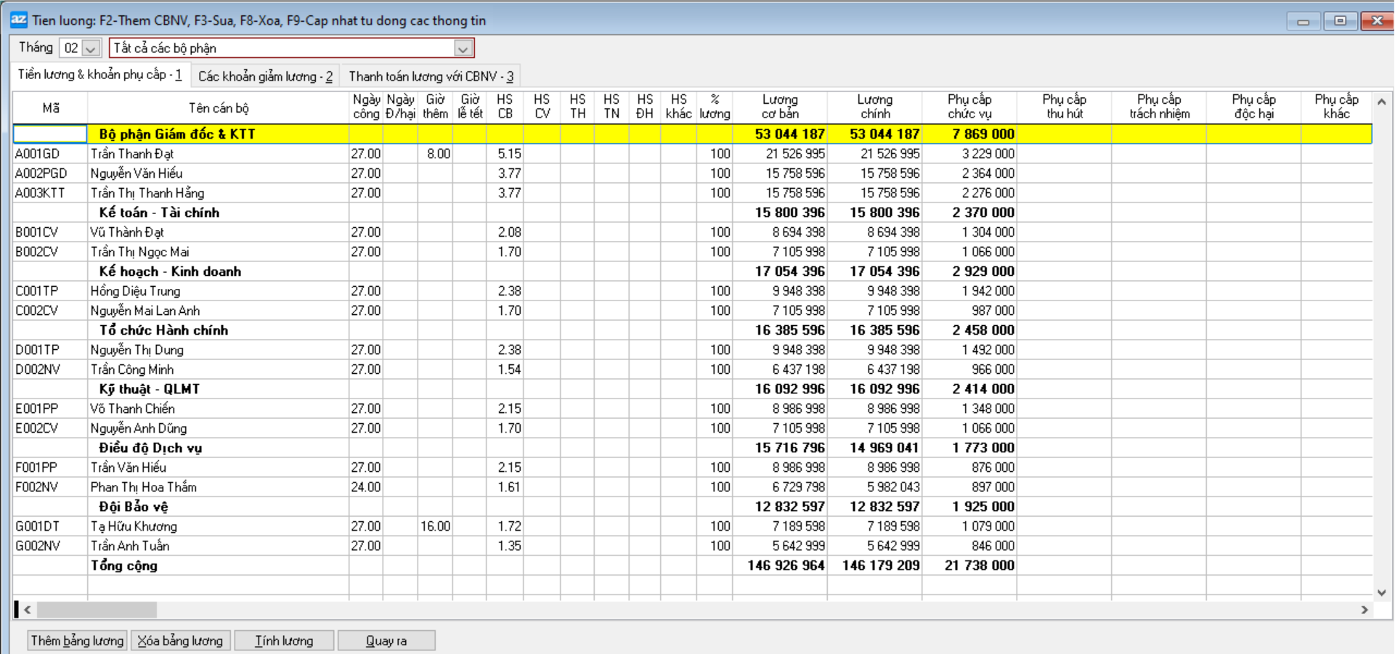Click the scroll-right arrow of horizontal scrollbar
1395x654 pixels.
click(x=1365, y=610)
